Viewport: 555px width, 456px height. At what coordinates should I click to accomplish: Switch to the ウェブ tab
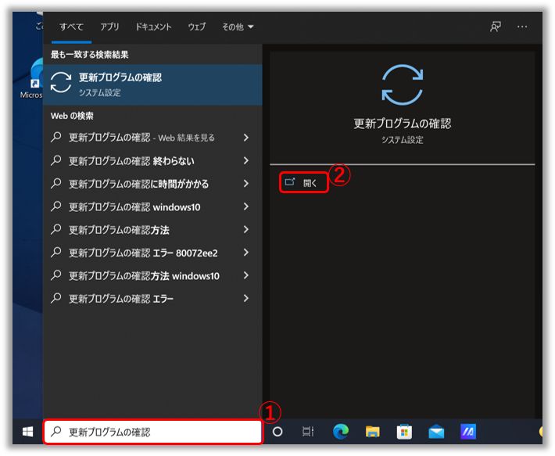click(x=196, y=27)
